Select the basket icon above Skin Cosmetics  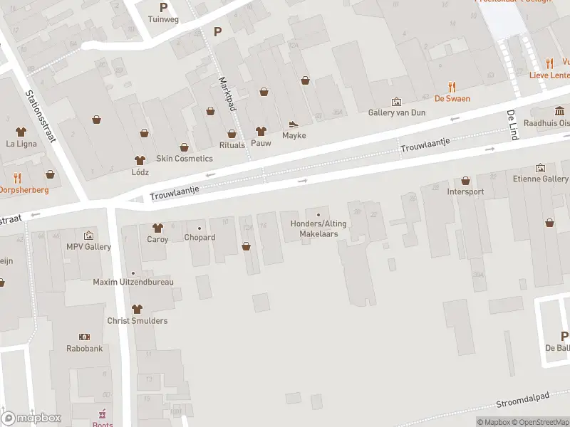(x=185, y=147)
